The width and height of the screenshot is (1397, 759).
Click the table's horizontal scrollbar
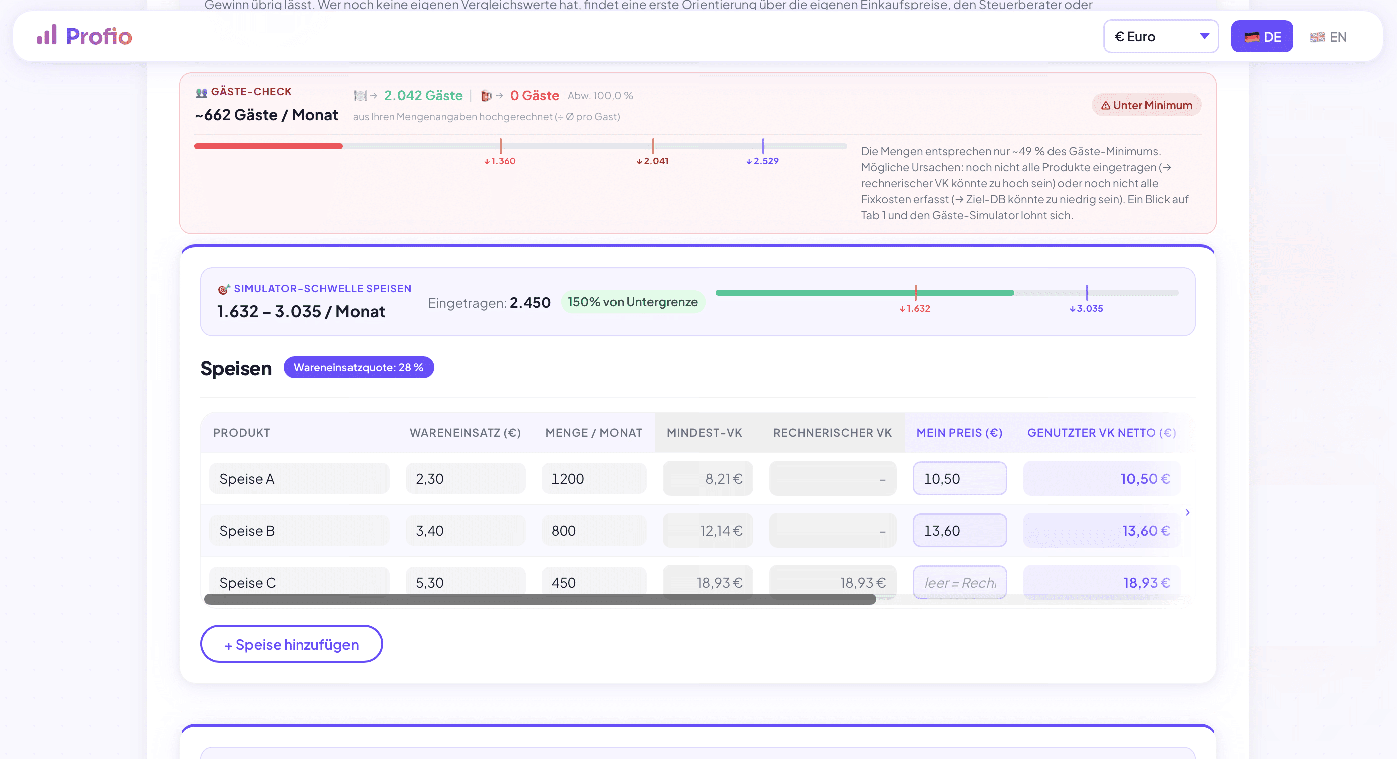point(540,599)
